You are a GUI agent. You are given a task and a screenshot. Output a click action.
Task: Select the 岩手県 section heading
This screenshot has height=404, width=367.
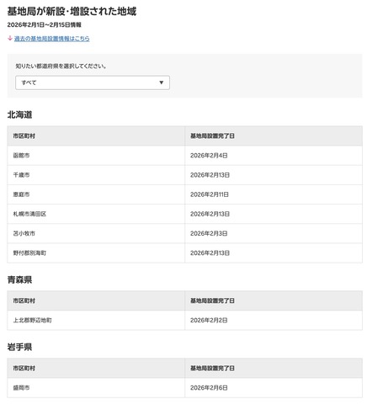pos(19,347)
